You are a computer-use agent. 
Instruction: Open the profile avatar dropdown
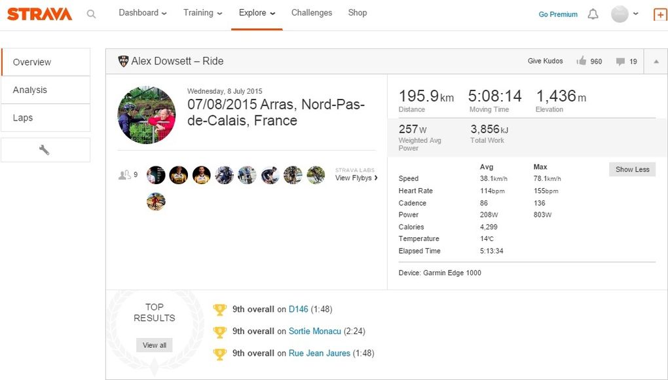pyautogui.click(x=624, y=14)
